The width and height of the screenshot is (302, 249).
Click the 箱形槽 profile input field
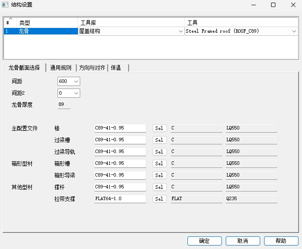click(x=120, y=164)
